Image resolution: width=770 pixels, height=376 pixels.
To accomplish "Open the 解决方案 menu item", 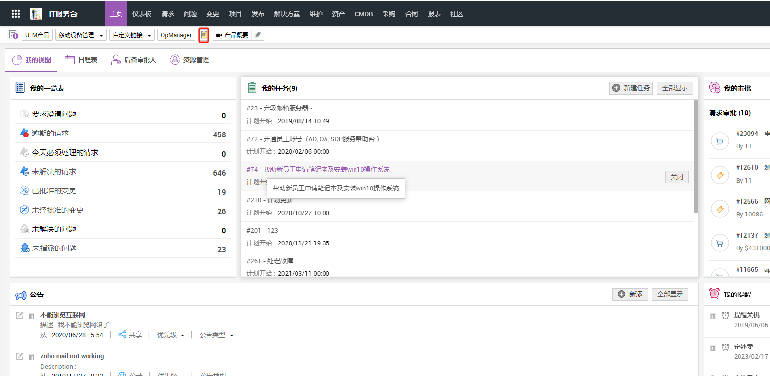I will tap(287, 14).
